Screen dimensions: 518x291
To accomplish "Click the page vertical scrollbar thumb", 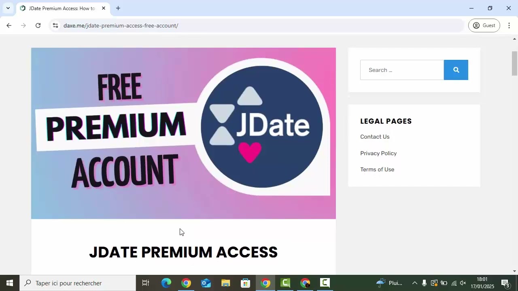I will pyautogui.click(x=515, y=63).
